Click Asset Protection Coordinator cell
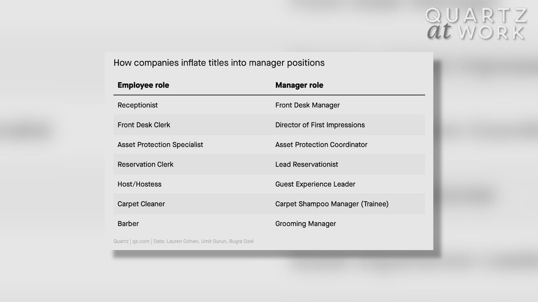This screenshot has height=302, width=538. click(x=321, y=145)
